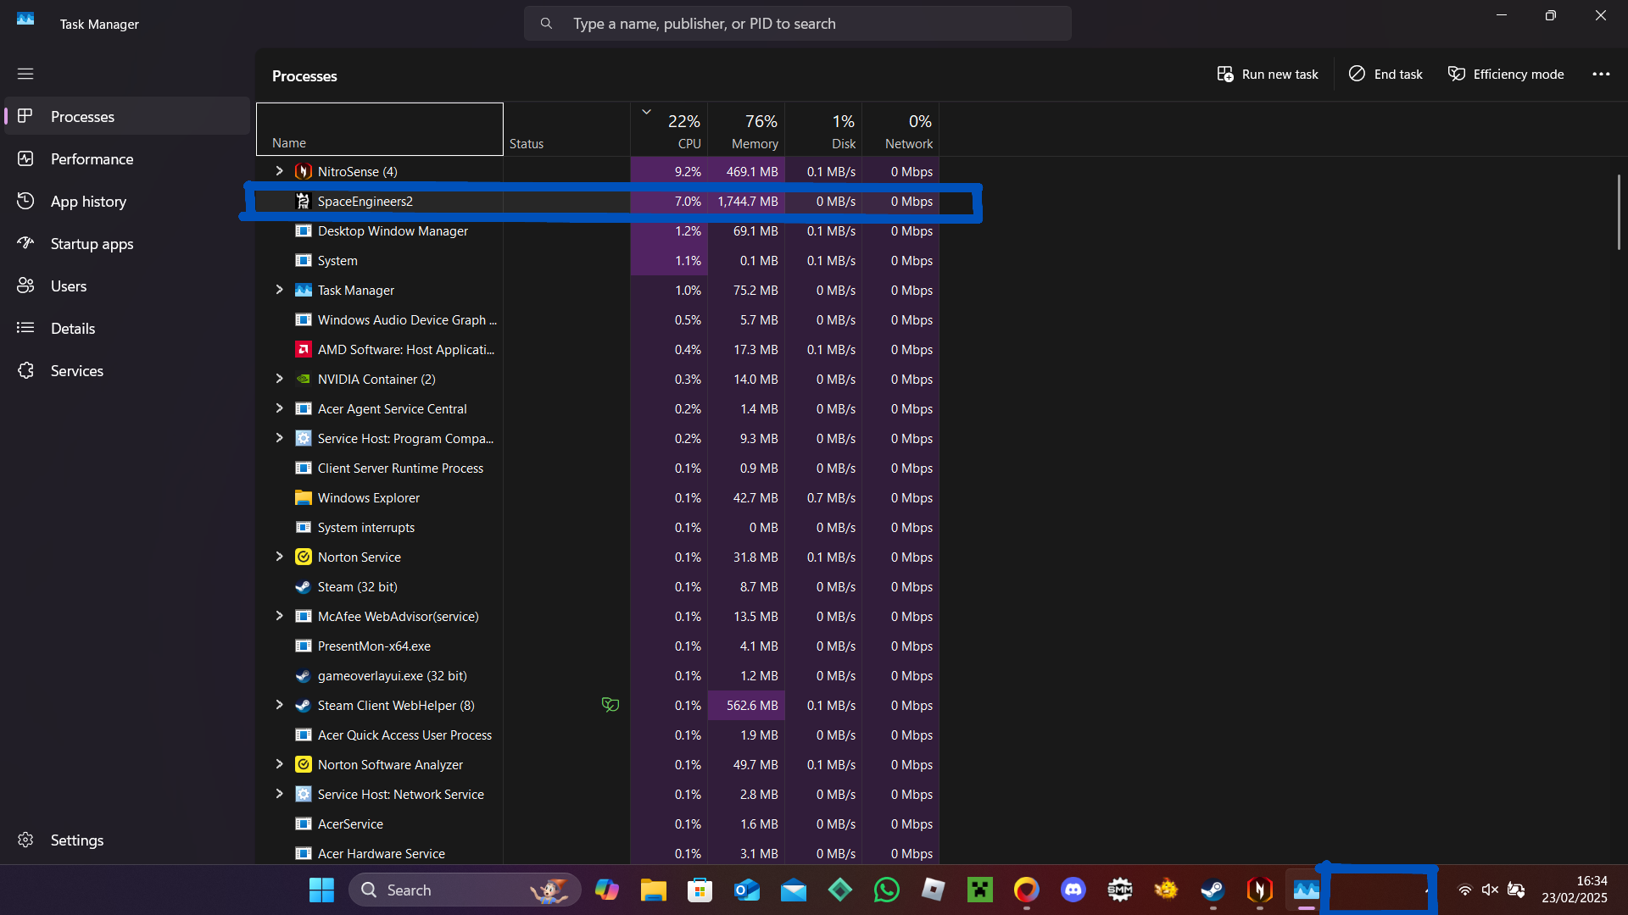Open the hamburger navigation menu
The width and height of the screenshot is (1628, 915).
[x=25, y=74]
